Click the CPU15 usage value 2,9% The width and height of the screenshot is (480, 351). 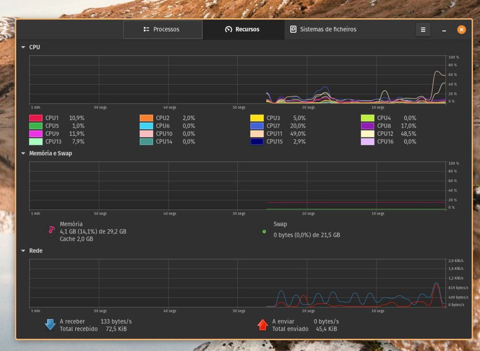[x=300, y=142]
